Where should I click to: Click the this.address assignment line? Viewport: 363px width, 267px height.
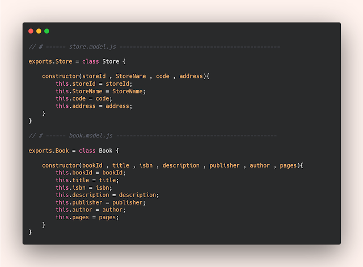tap(93, 106)
